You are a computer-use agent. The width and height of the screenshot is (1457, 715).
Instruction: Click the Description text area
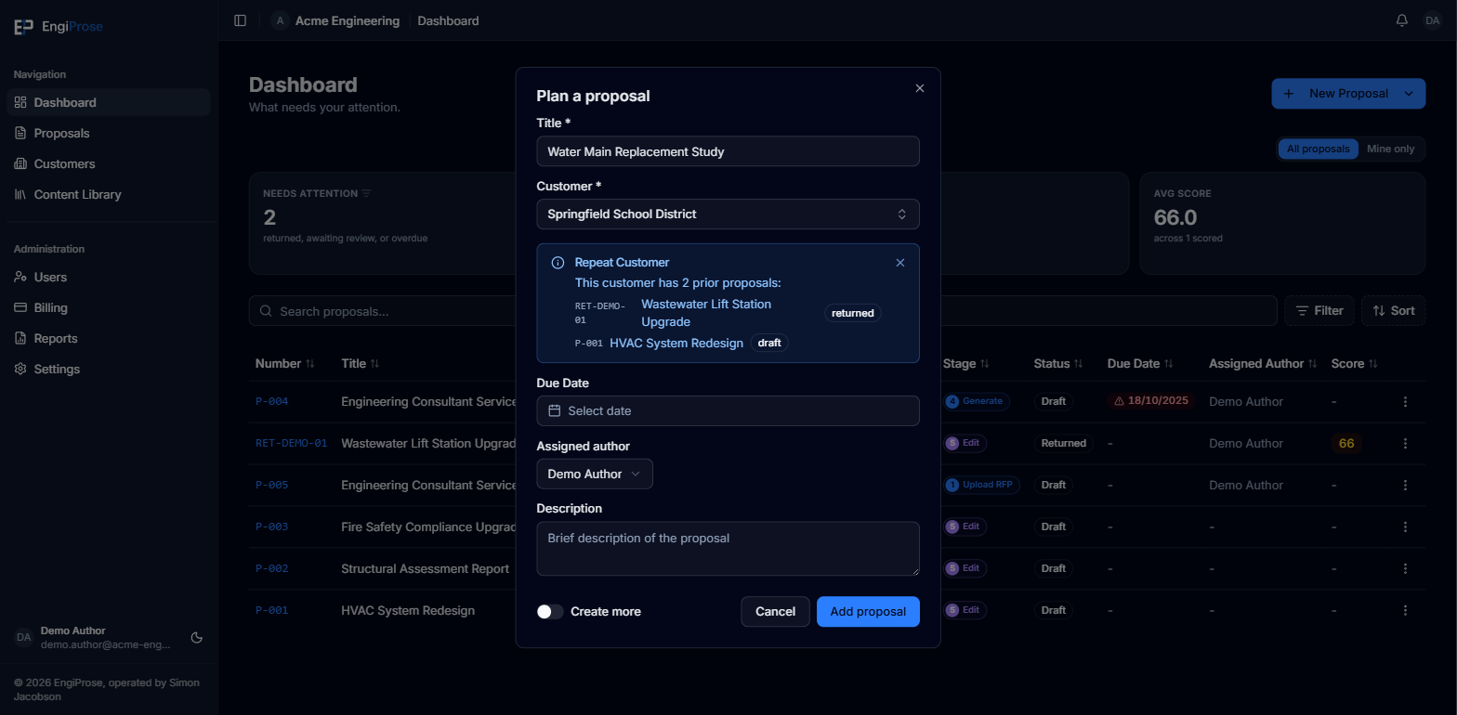[x=728, y=549]
